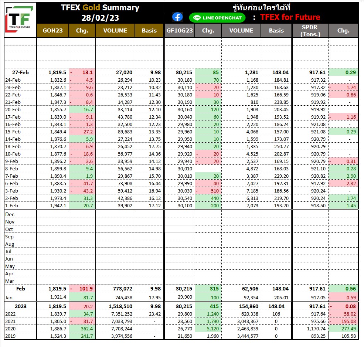Click the '2022' year row label
Viewport: 364px width, 347px height.
coord(10,314)
